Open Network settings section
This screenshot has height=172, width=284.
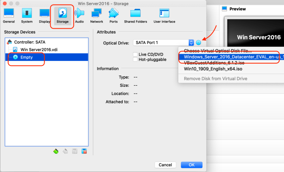coord(96,16)
